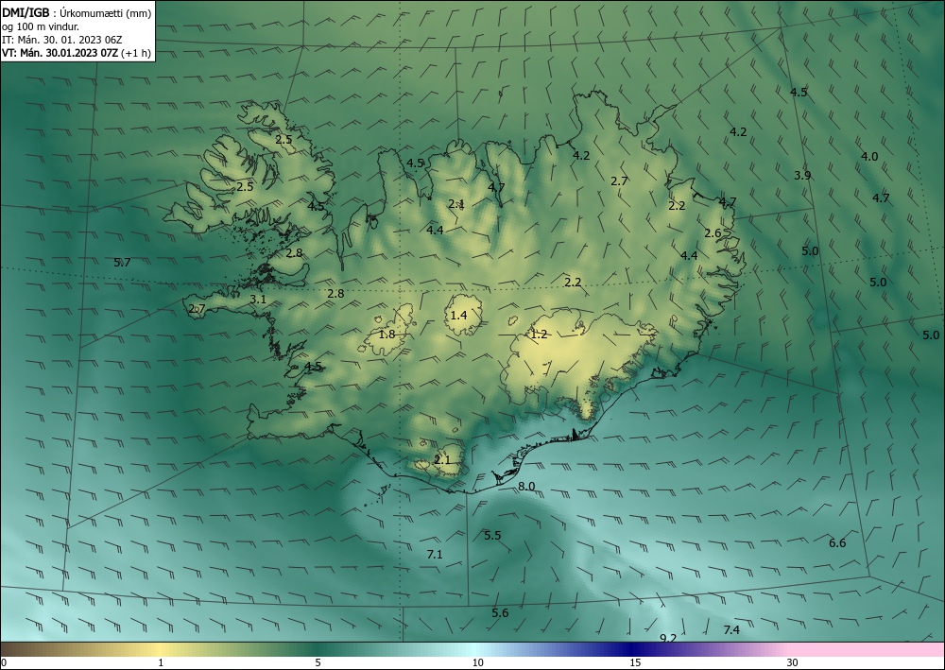This screenshot has height=670, width=945.
Task: Click the 6.6 value in southeast ocean
Action: [837, 542]
